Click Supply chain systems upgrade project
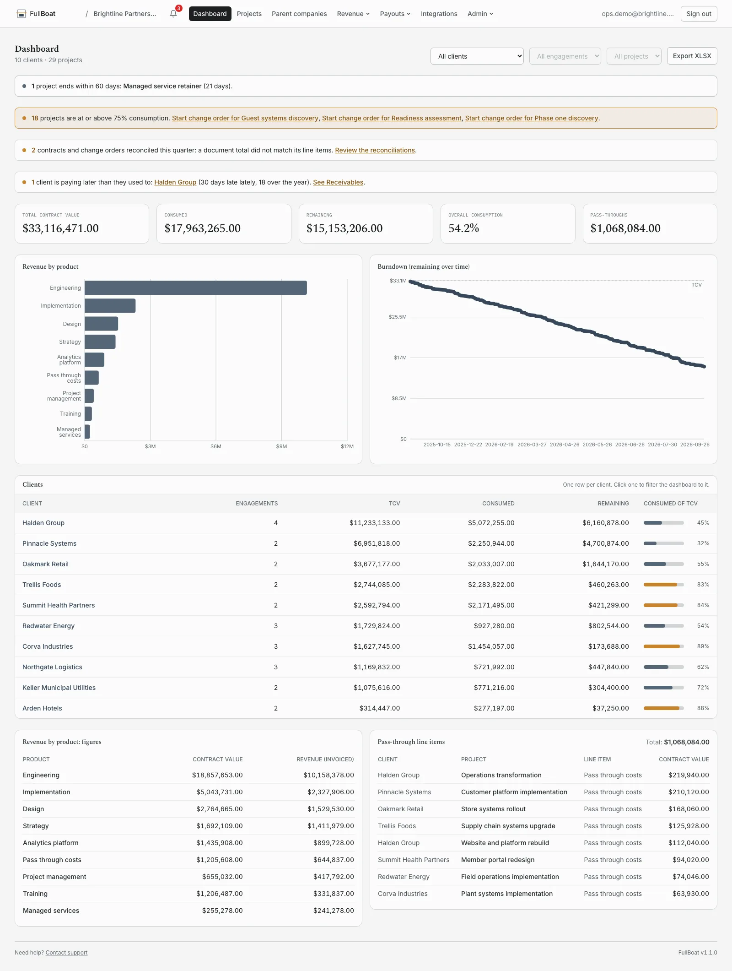Image resolution: width=732 pixels, height=971 pixels. pyautogui.click(x=508, y=826)
